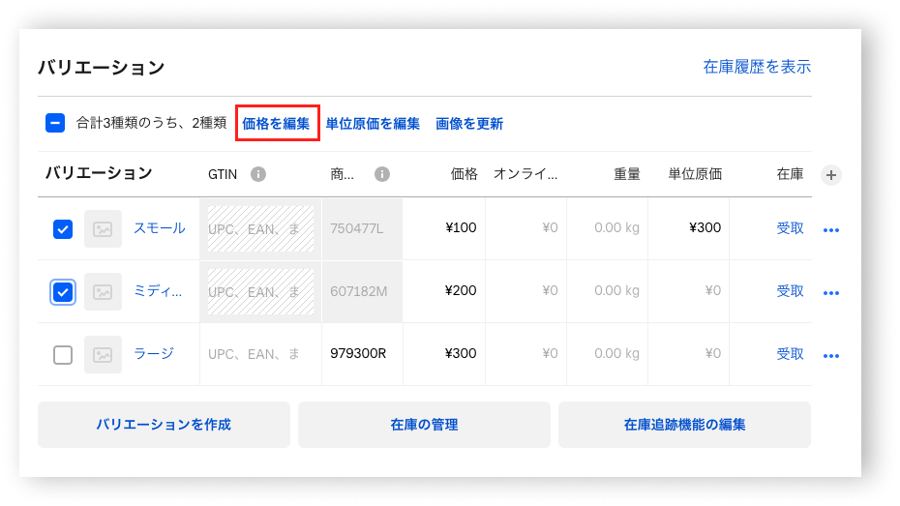
Task: Click 価格を編集 link
Action: tap(276, 123)
